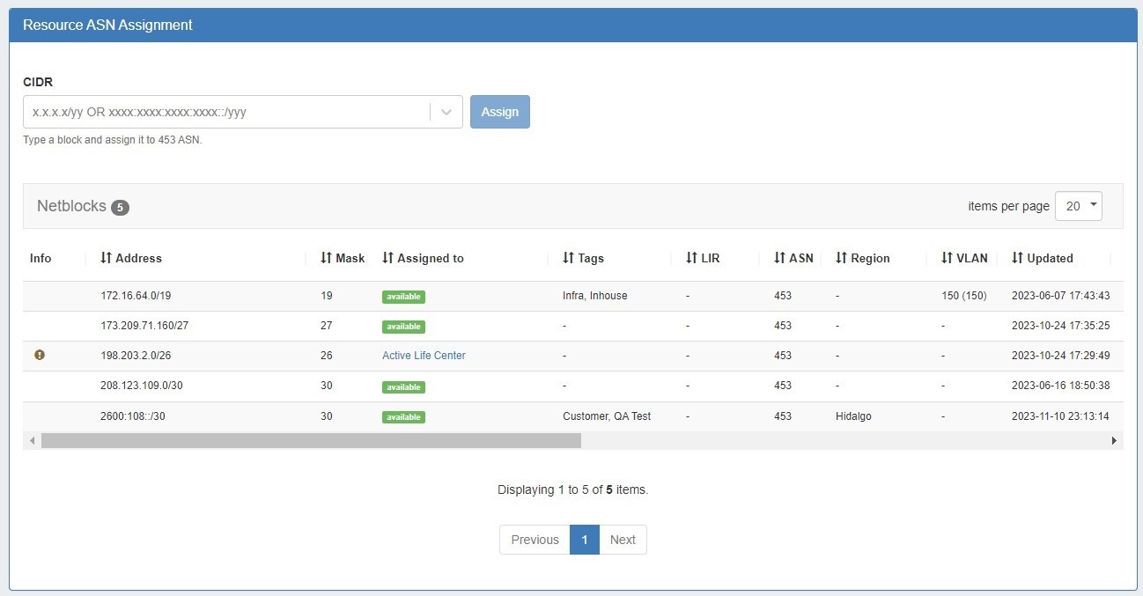Image resolution: width=1143 pixels, height=596 pixels.
Task: Sort netblocks by Address column
Action: tap(131, 258)
